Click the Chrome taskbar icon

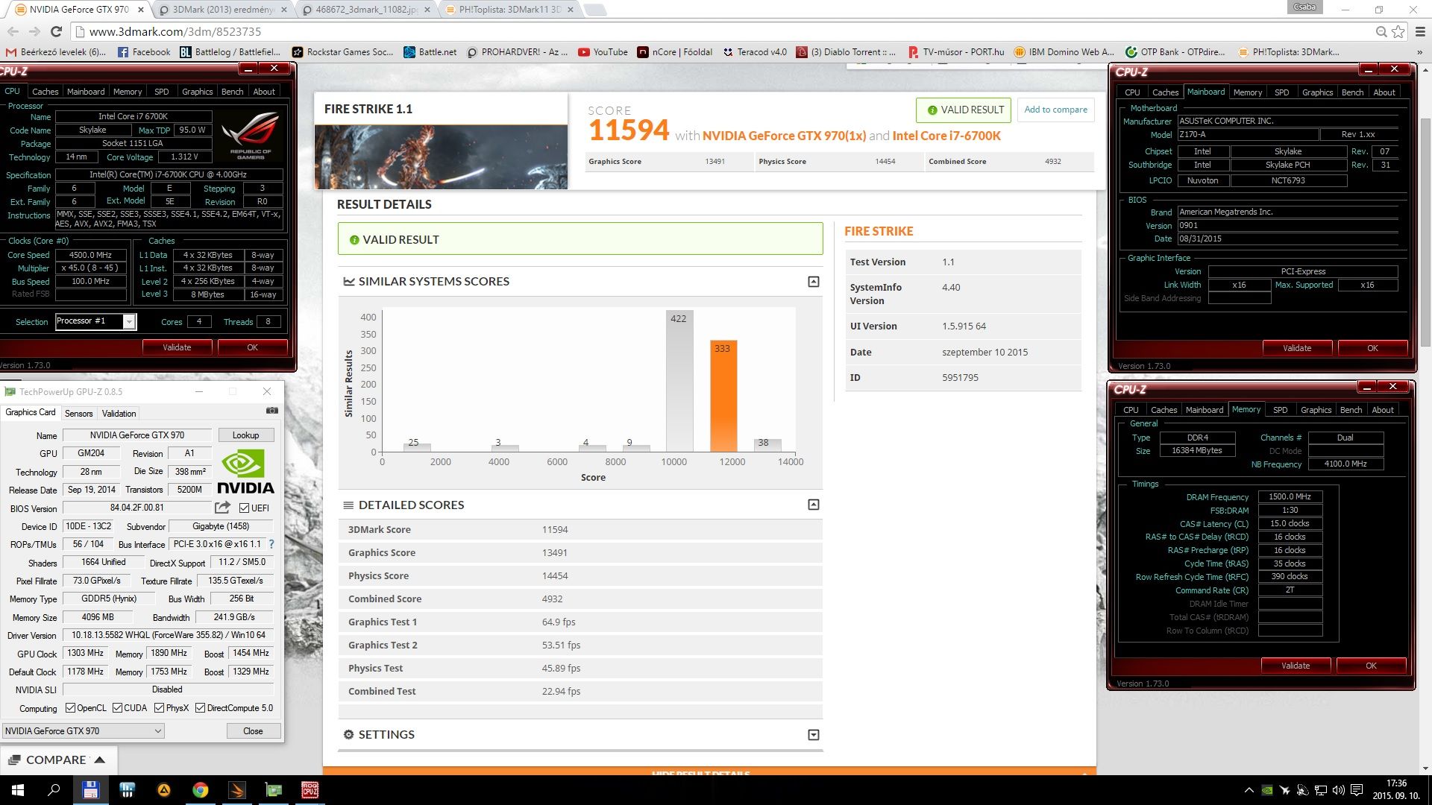tap(200, 790)
